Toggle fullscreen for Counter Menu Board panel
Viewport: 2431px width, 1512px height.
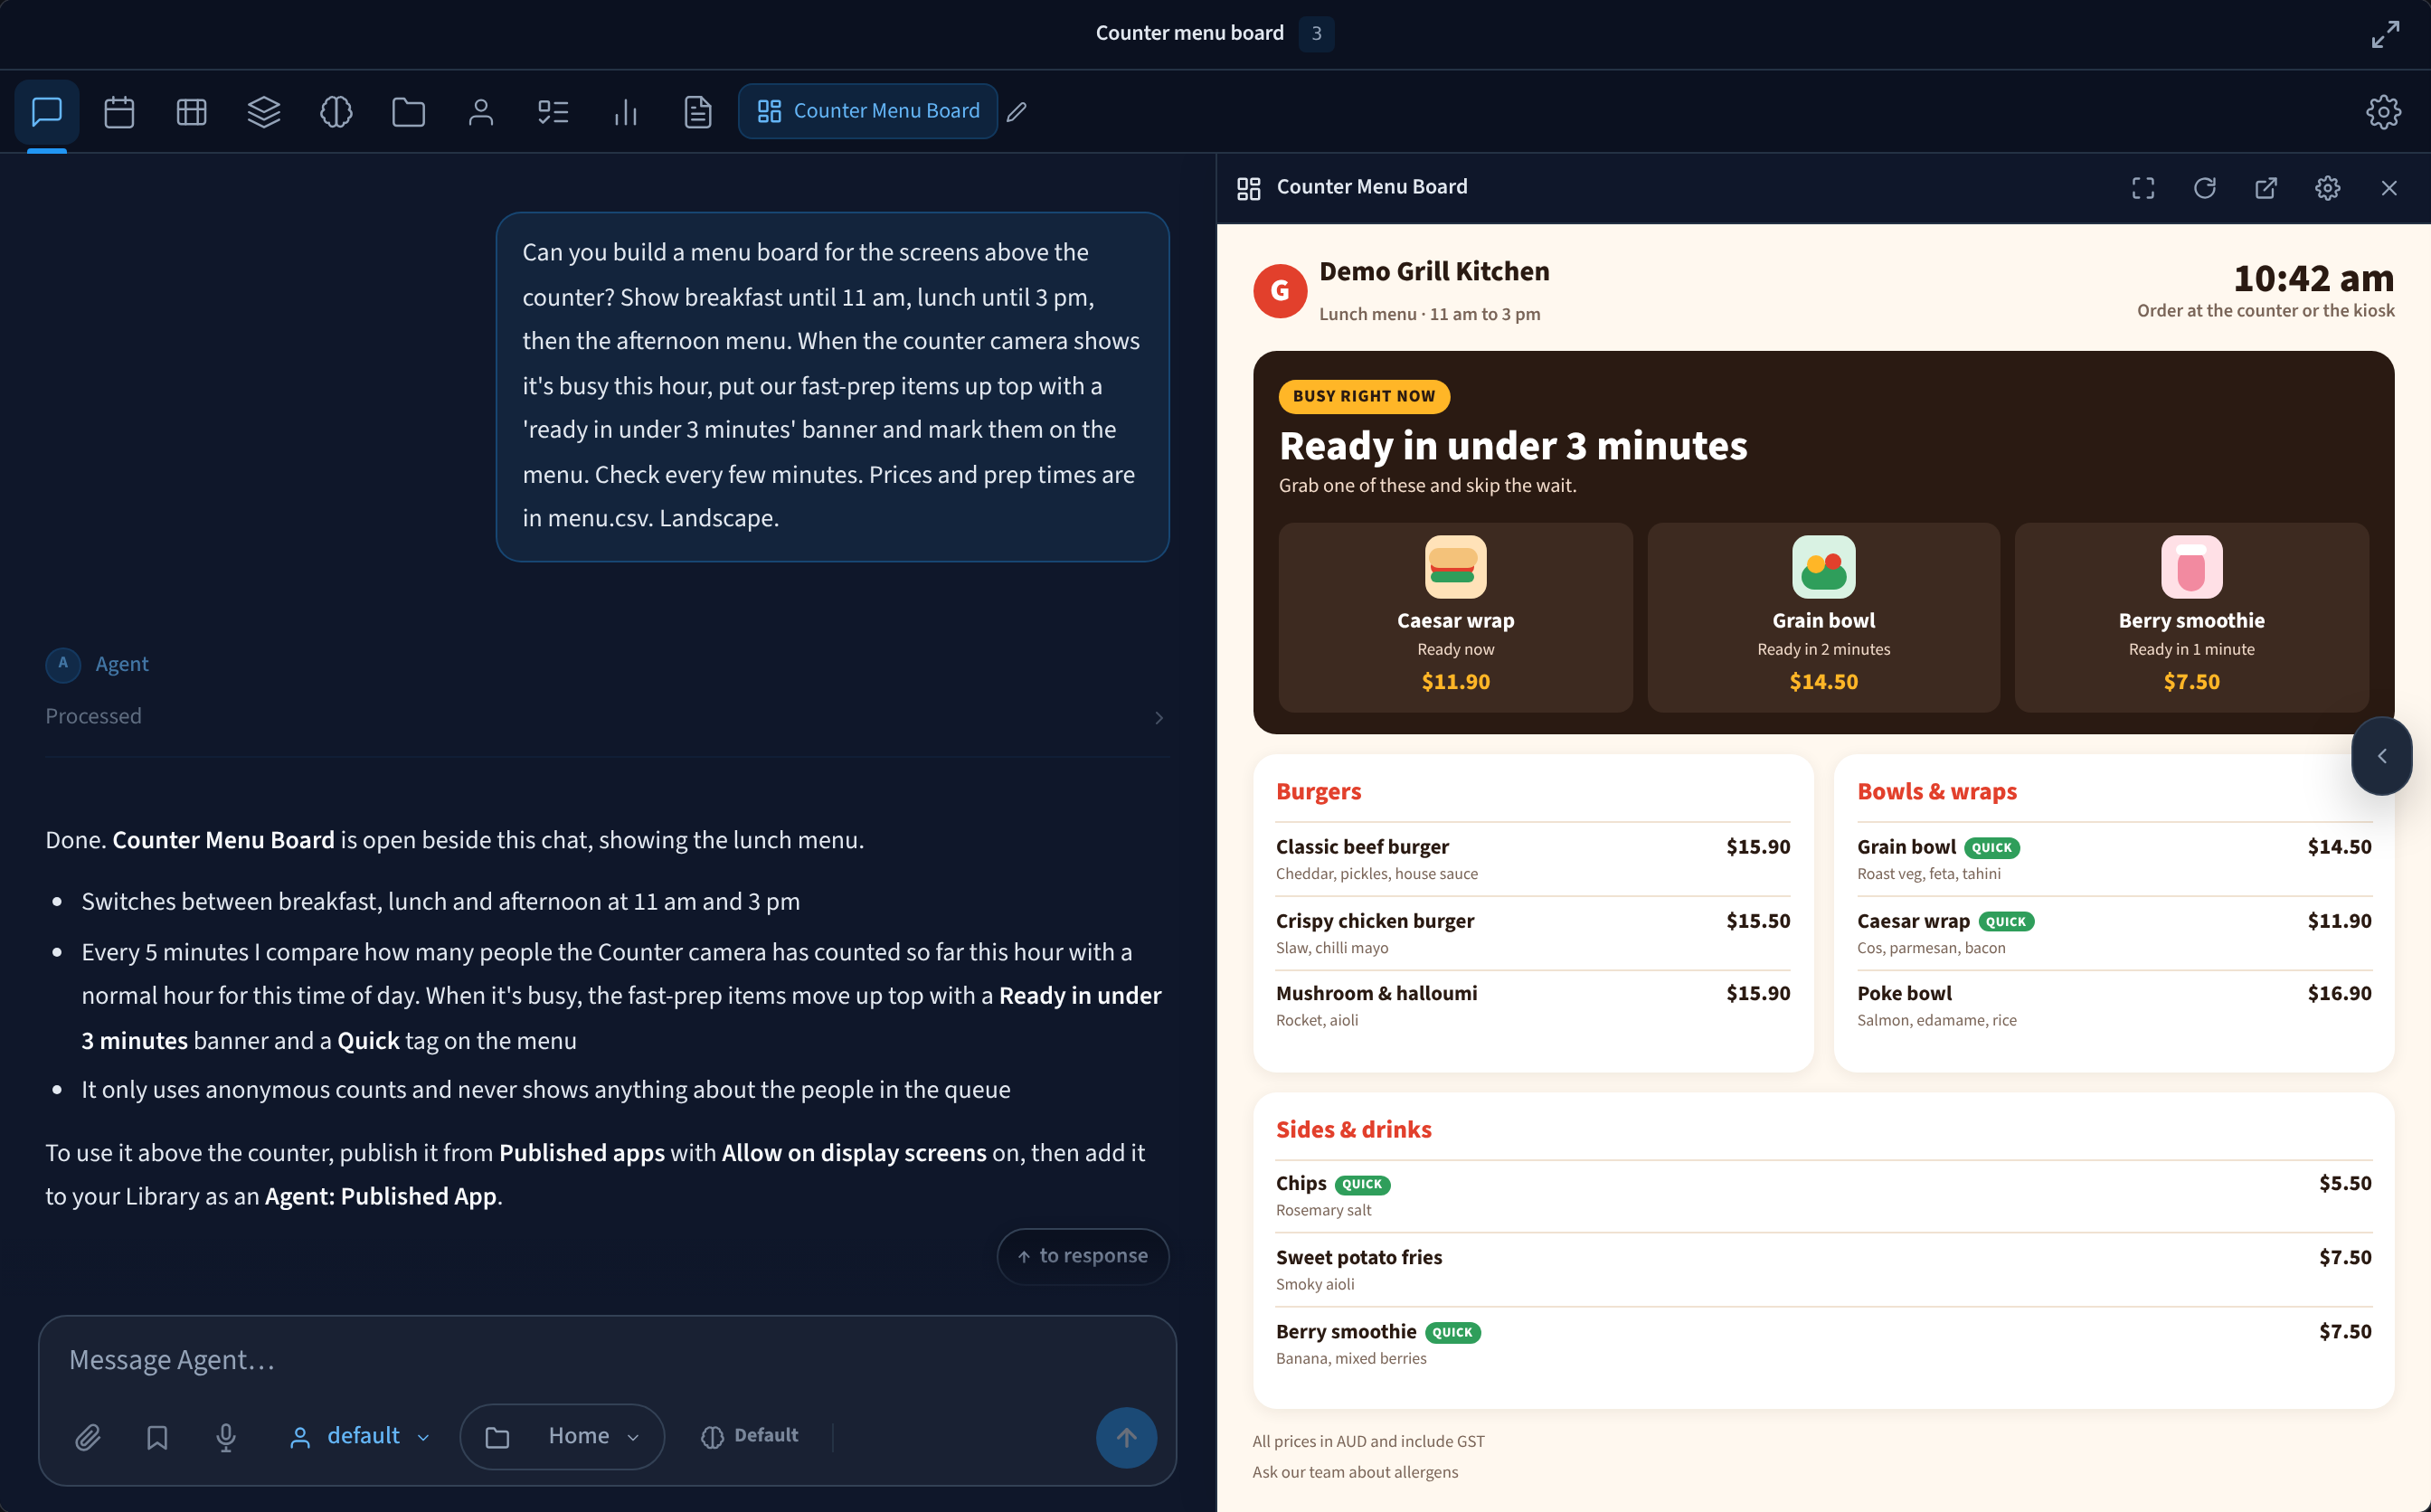coord(2143,188)
